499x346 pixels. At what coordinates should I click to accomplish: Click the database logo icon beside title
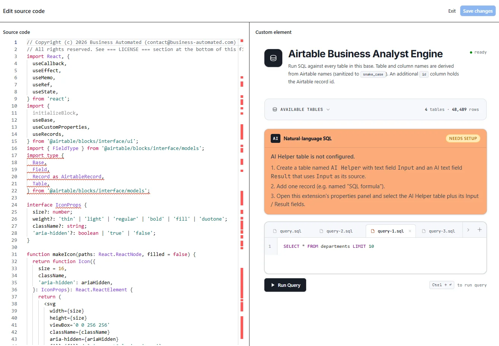coord(273,58)
